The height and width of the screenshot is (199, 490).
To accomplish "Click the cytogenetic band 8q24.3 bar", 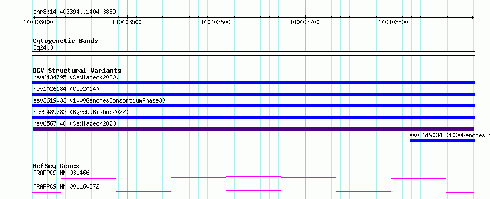I will point(253,53).
